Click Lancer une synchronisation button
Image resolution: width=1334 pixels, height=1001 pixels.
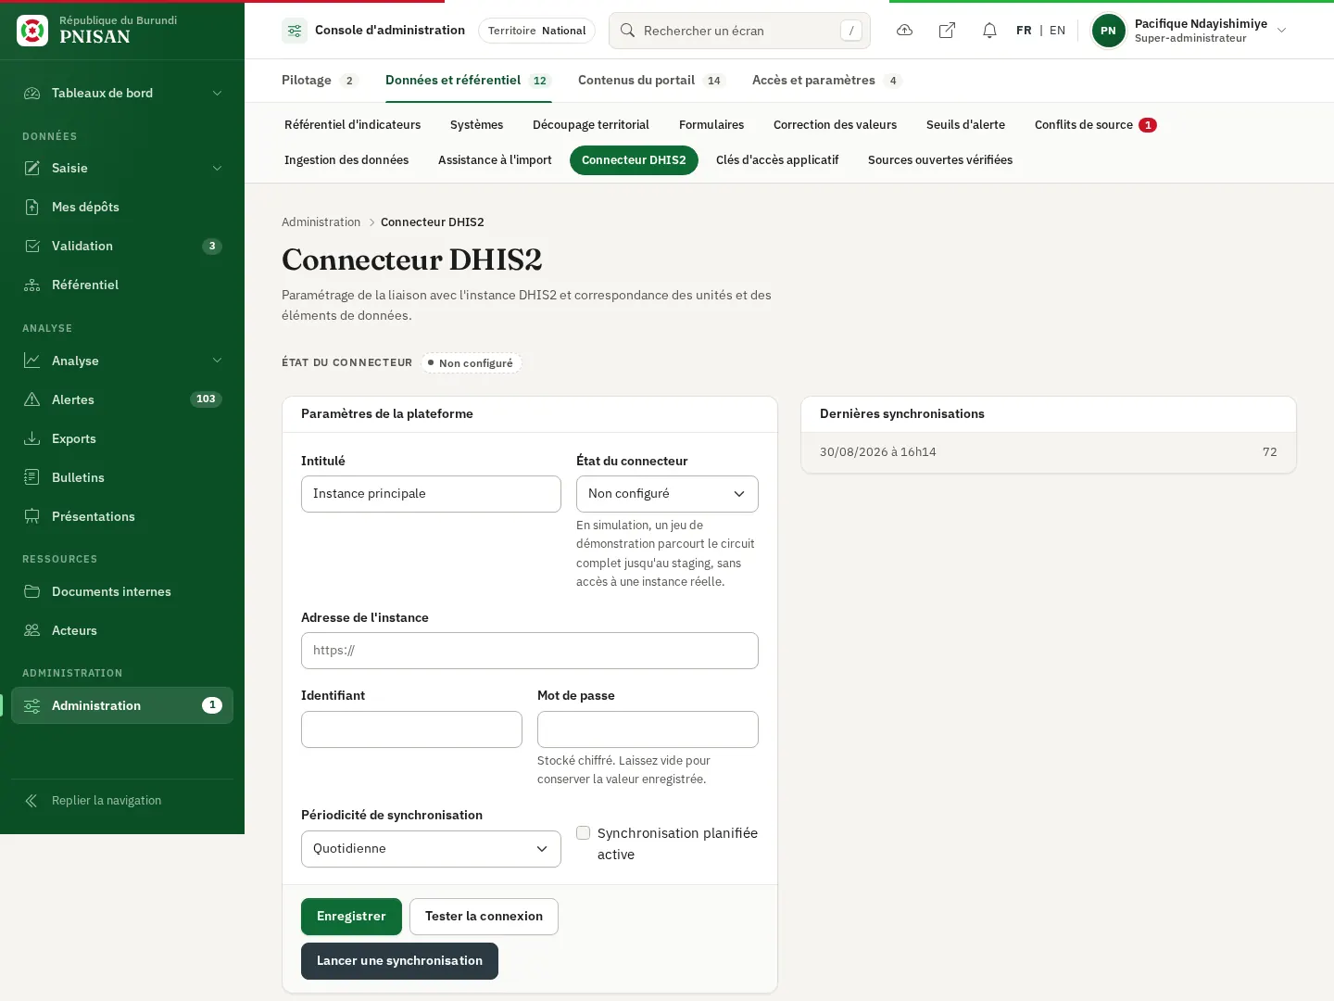point(399,961)
